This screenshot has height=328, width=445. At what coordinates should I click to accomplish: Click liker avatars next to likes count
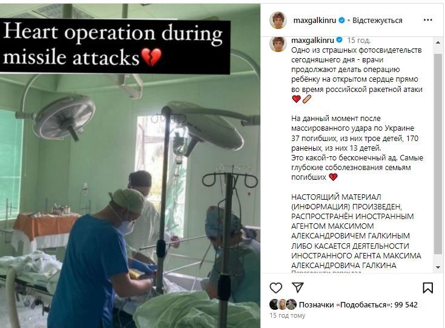[283, 304]
